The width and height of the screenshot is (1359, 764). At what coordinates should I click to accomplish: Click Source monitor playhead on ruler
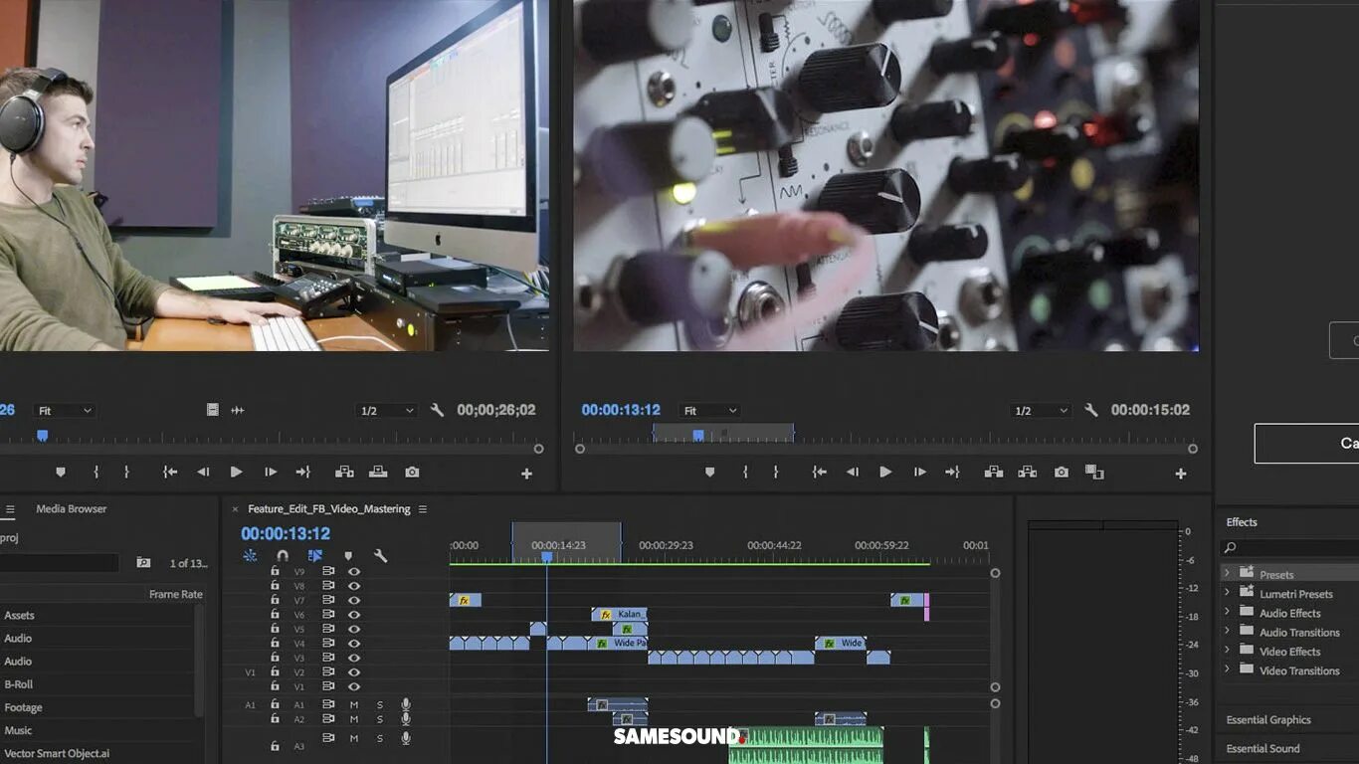click(x=42, y=436)
